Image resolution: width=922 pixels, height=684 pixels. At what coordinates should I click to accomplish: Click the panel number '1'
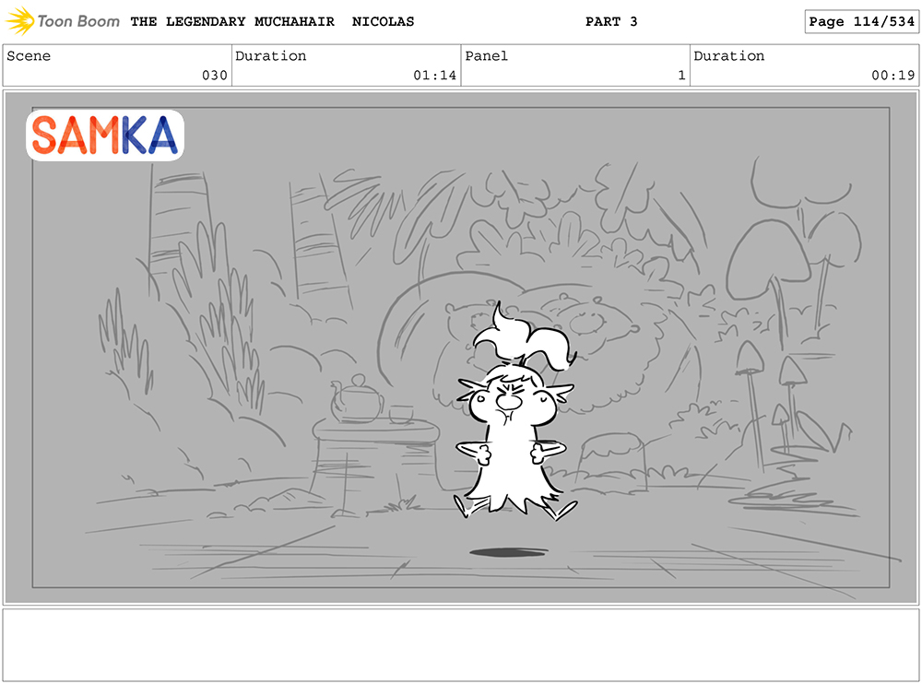tap(681, 76)
